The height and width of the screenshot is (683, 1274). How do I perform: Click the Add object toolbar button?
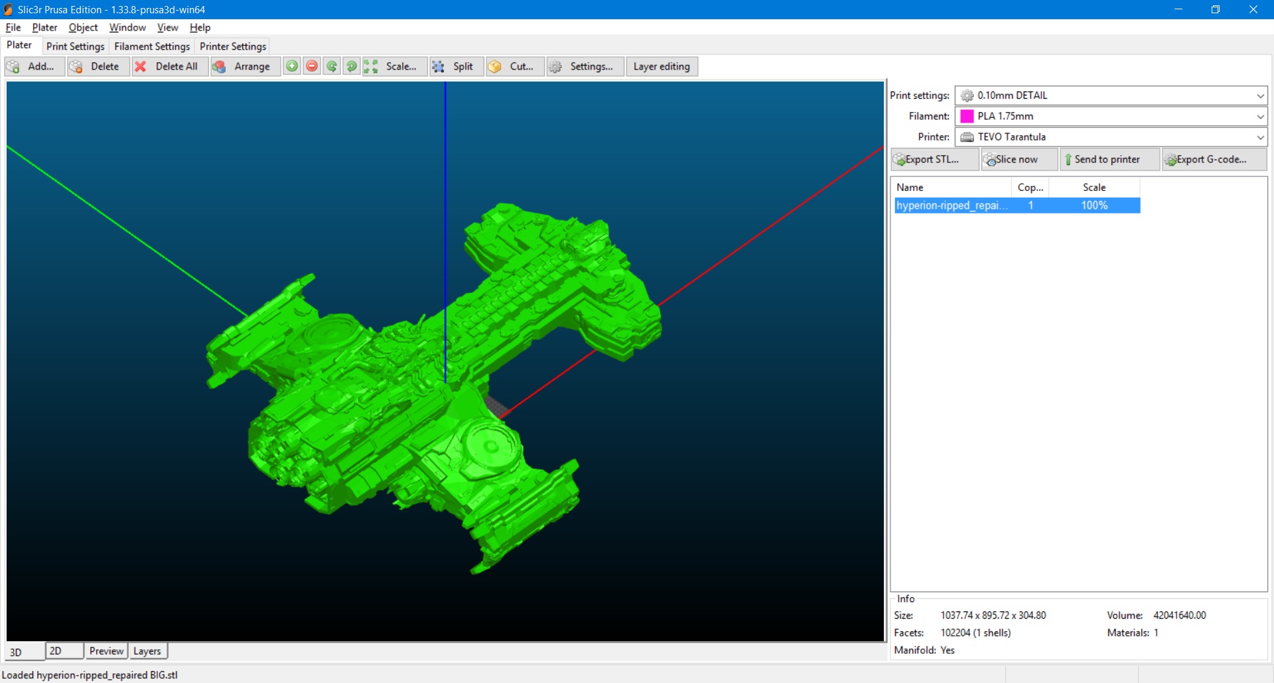(x=35, y=66)
